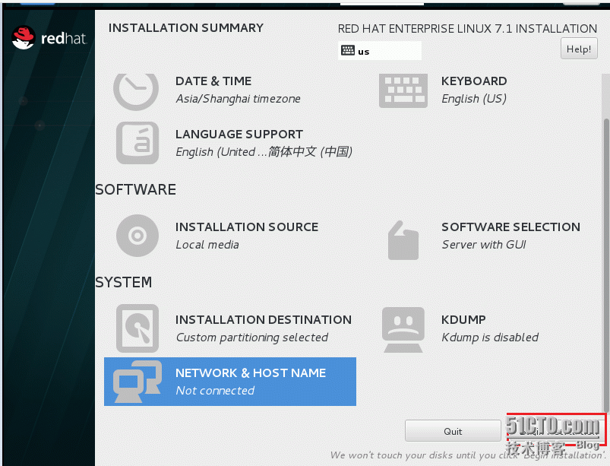
Task: Click the SOFTWARE section heading
Action: (135, 189)
